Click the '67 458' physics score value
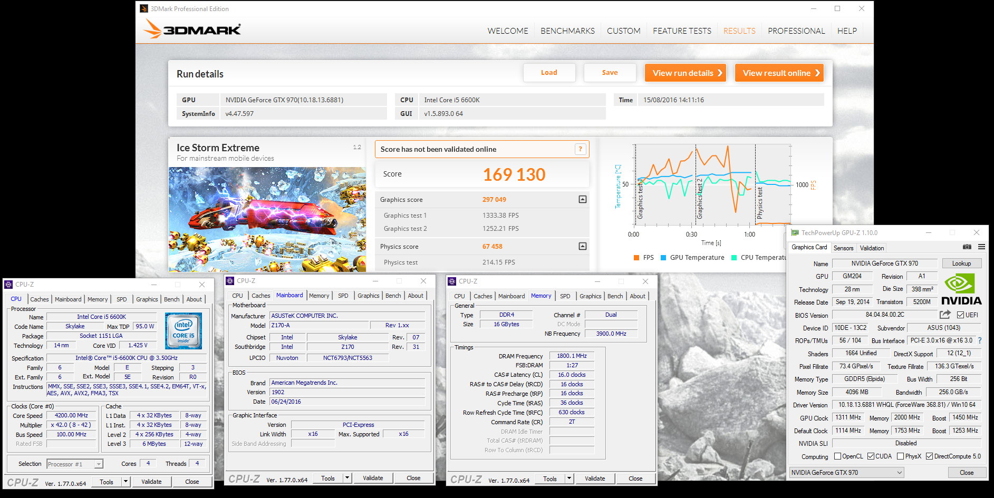Viewport: 994px width, 498px height. pos(492,247)
